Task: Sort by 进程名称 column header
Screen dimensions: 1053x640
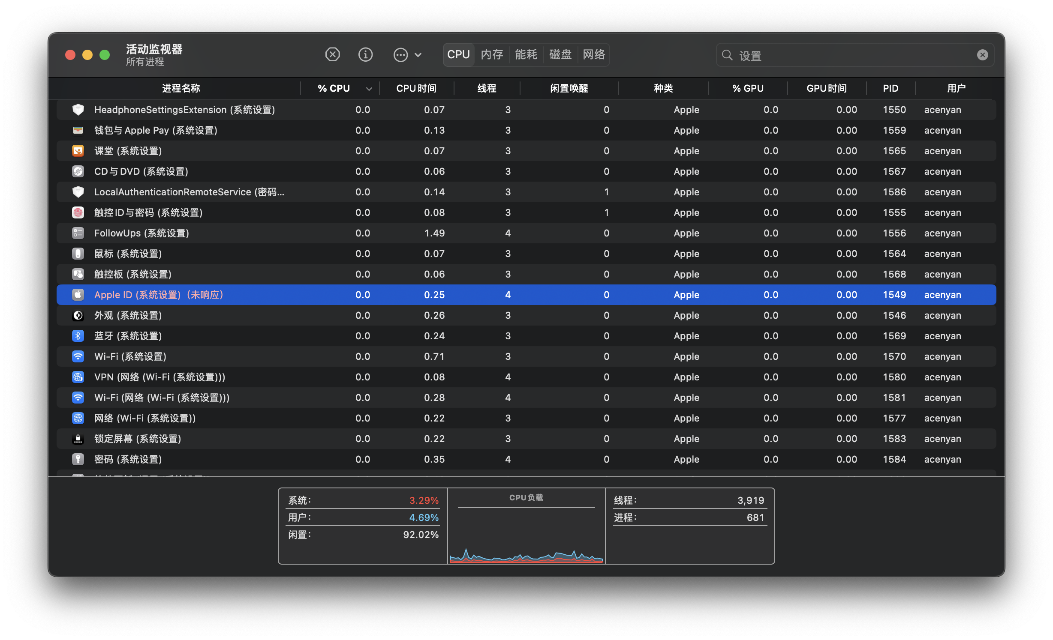Action: 181,88
